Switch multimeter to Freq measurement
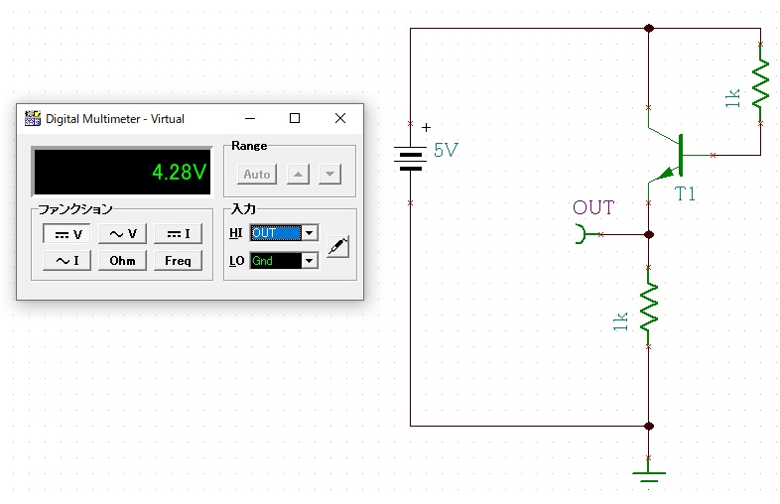Screen dimensions: 780x504 tap(178, 261)
